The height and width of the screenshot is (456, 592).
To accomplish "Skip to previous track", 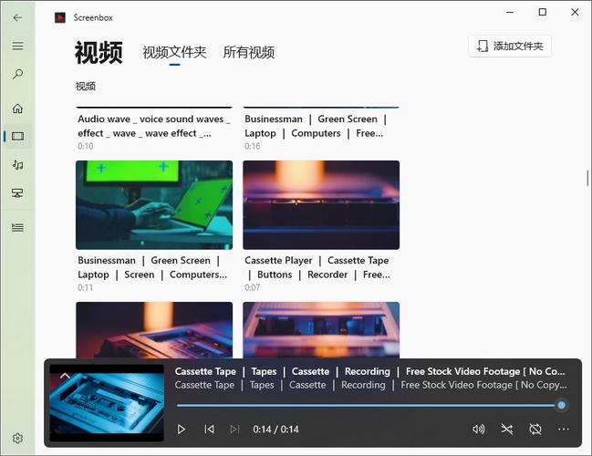I will (209, 430).
